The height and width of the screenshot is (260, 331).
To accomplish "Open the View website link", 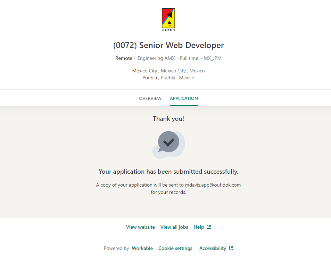I will 140,227.
